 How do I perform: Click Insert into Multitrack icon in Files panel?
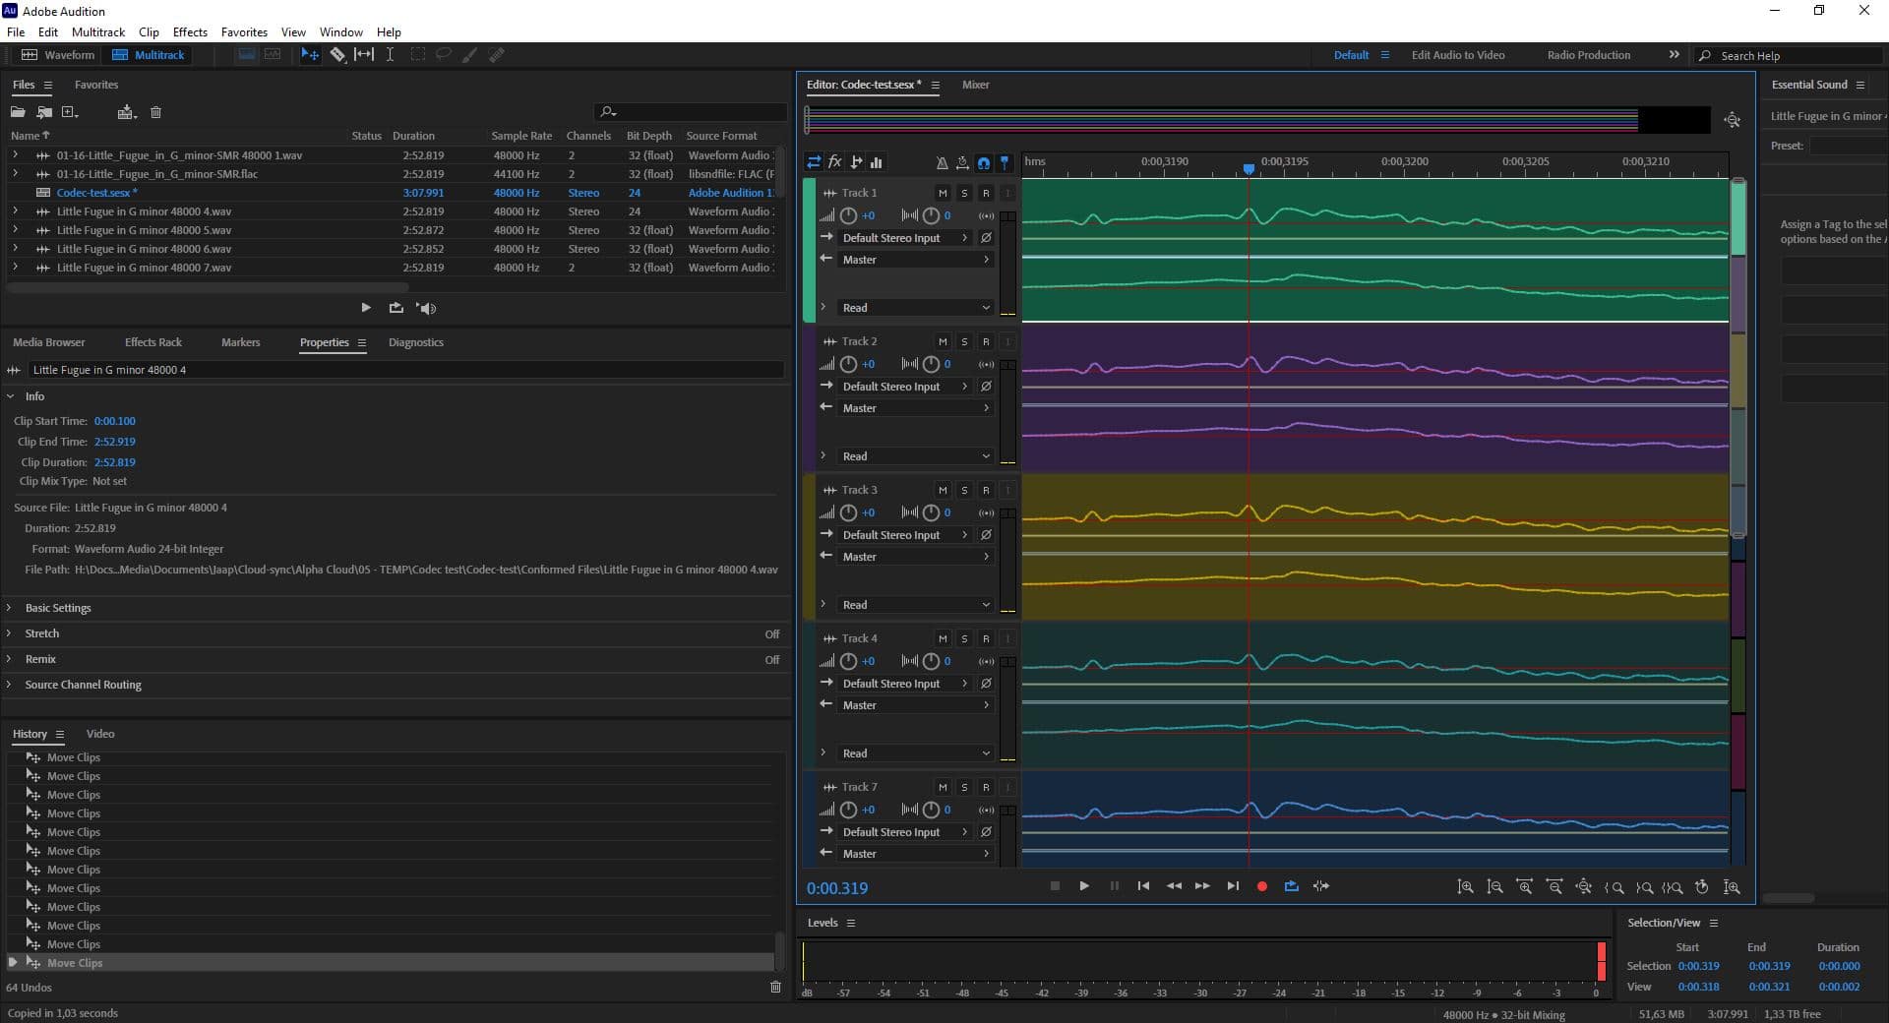coord(126,112)
